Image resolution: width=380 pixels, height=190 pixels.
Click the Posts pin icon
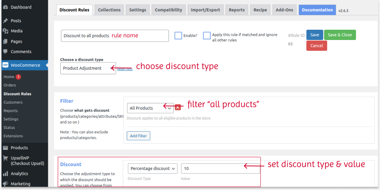[x=5, y=21]
